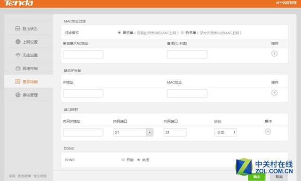Focus the 外网端口 input field
Viewport: 301px width, 181px height.
pyautogui.click(x=175, y=132)
